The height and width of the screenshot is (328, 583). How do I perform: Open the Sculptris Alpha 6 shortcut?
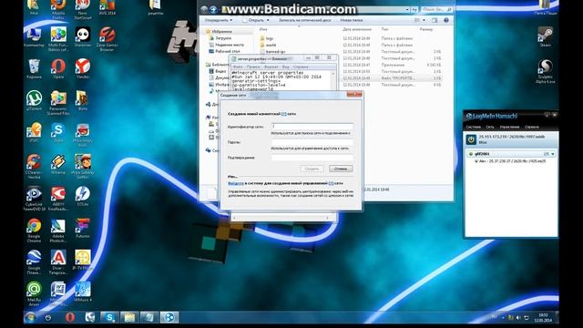[545, 71]
